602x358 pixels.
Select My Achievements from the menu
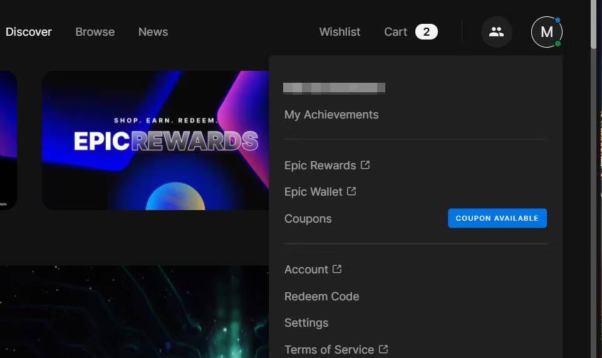coord(331,115)
